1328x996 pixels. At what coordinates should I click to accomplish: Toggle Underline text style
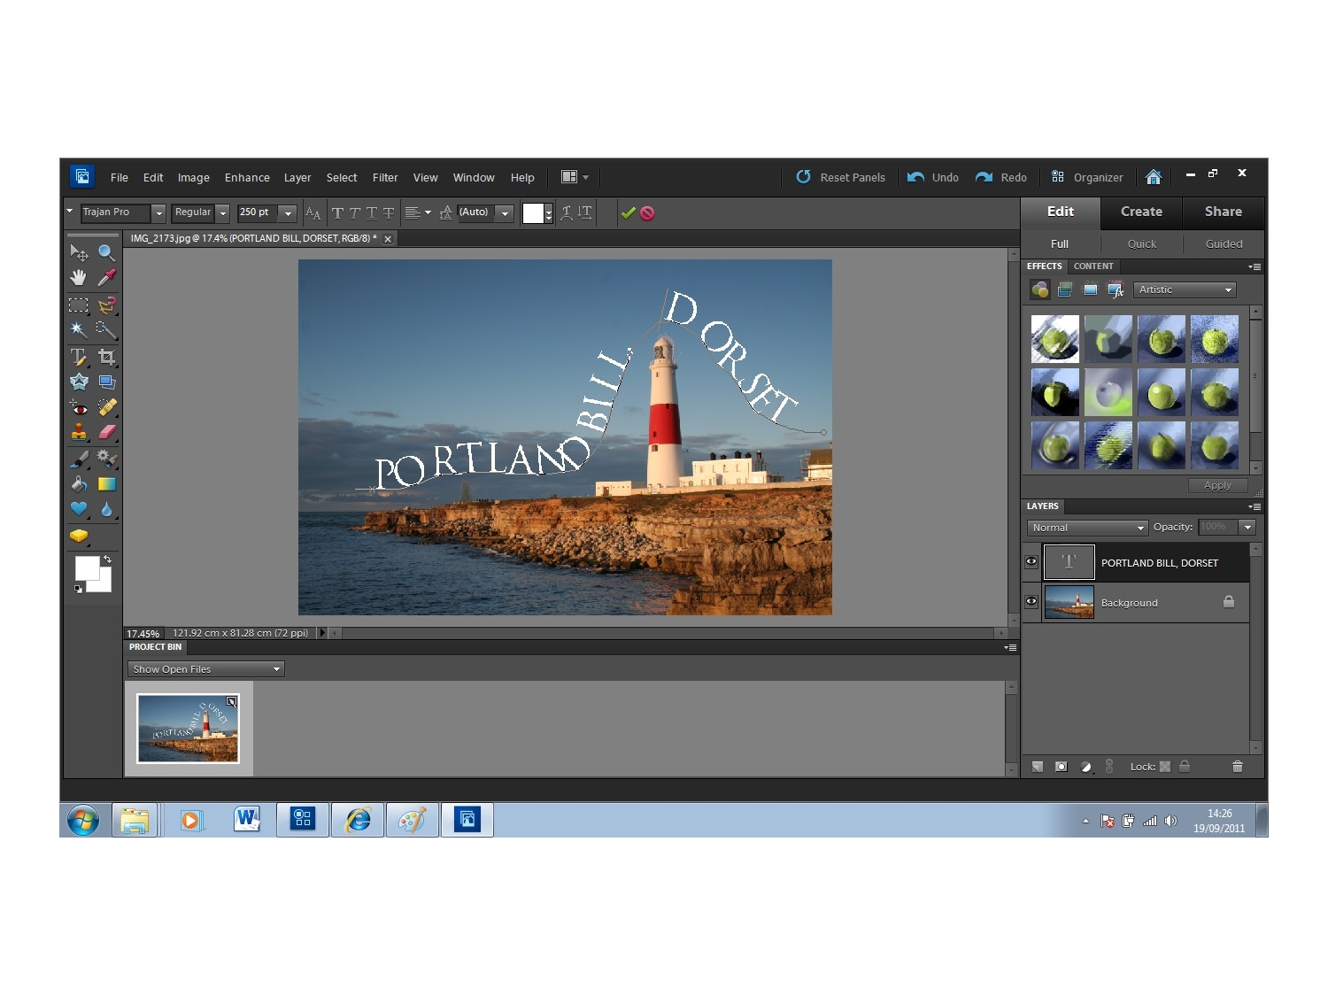[371, 212]
